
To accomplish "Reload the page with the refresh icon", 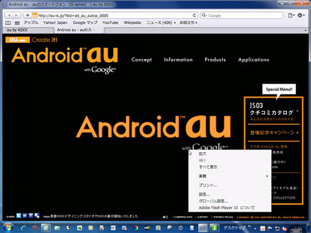I will [194, 16].
